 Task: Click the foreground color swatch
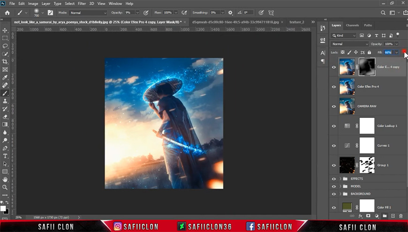pos(3,208)
